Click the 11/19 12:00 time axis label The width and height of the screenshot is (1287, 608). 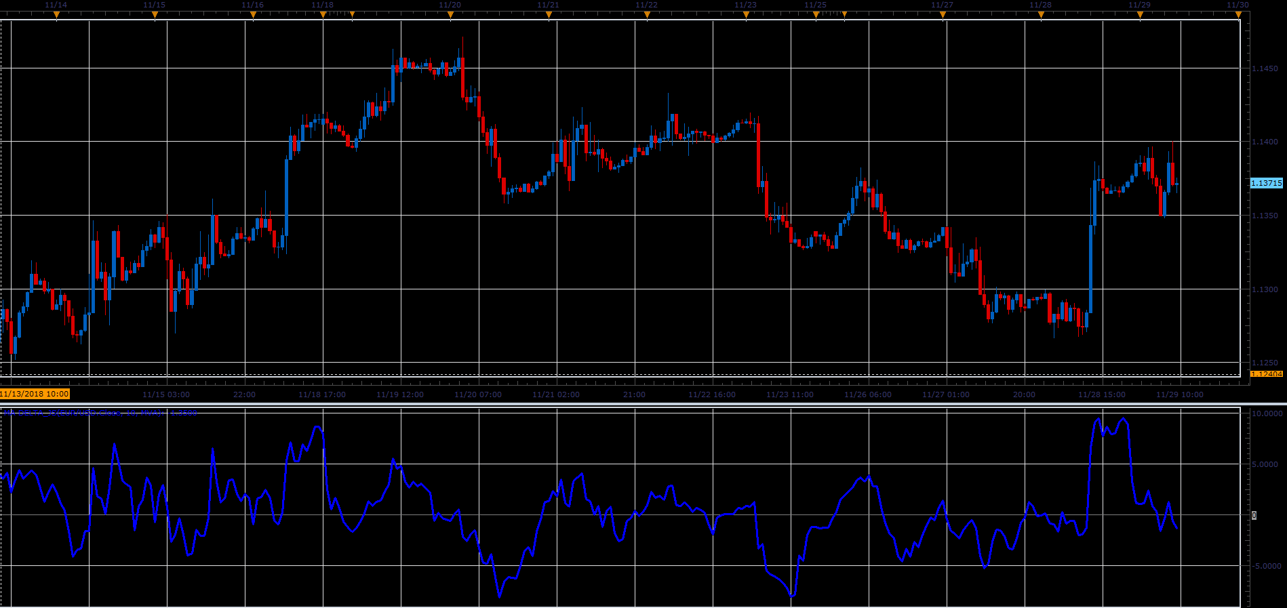pyautogui.click(x=400, y=394)
